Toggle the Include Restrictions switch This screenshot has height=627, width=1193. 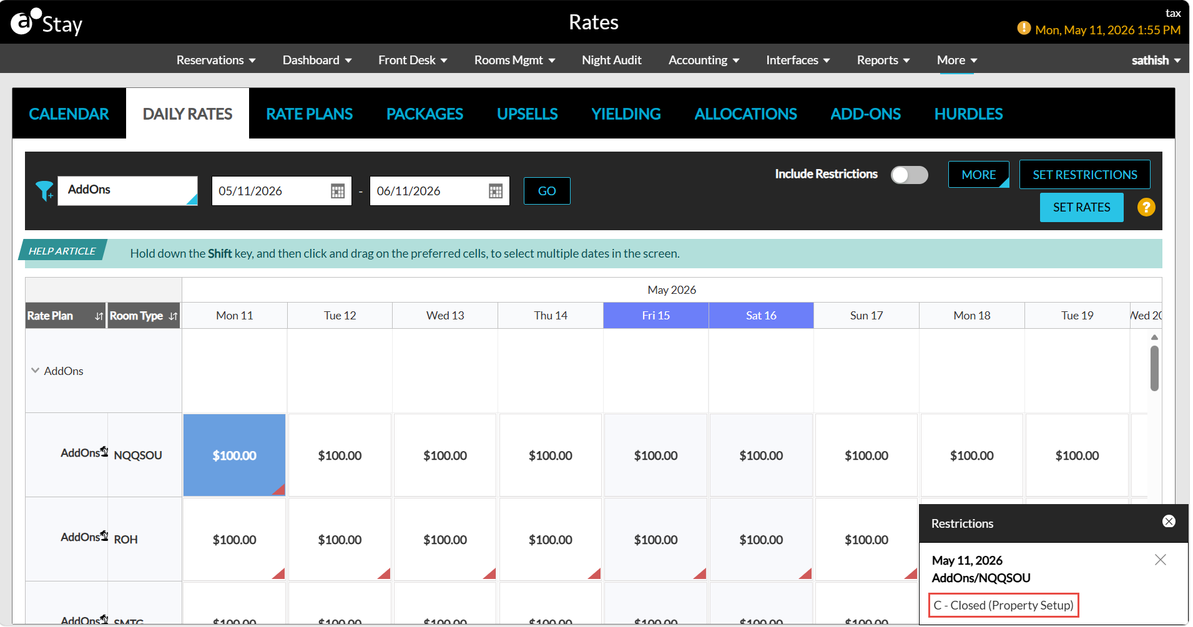[x=910, y=175]
